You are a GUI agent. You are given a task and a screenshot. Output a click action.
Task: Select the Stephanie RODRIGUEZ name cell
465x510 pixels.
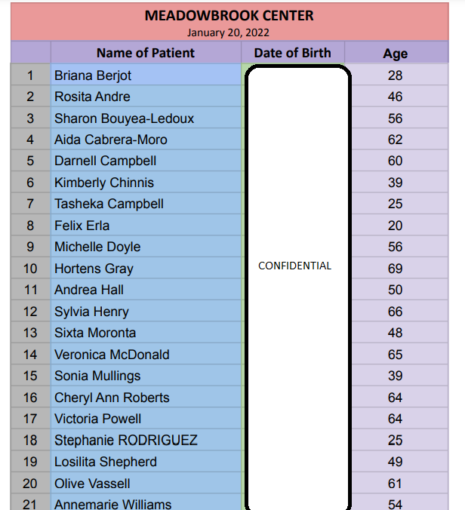click(x=146, y=440)
